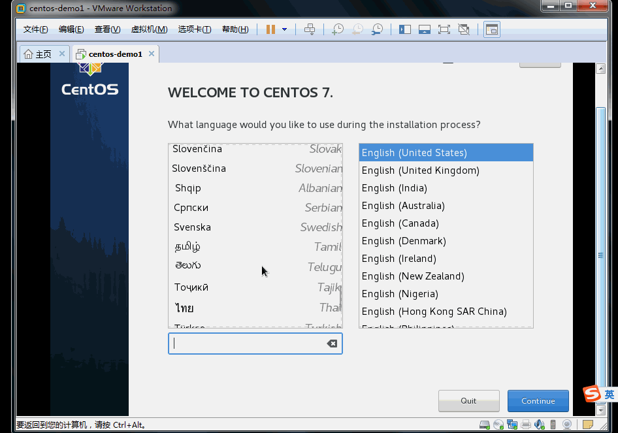Click the CD/DVD drive status icon

coord(498,425)
